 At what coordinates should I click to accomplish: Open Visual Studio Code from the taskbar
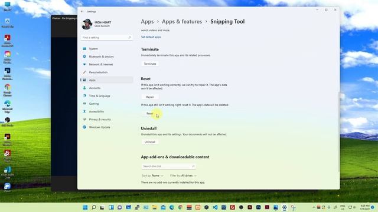point(215,207)
